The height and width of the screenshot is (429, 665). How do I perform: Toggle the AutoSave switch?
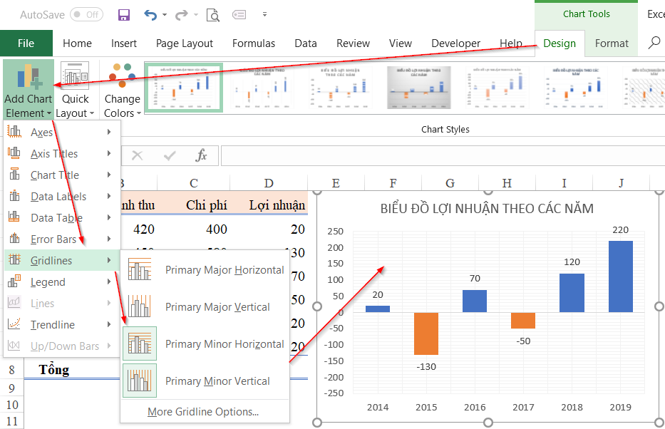pos(86,14)
